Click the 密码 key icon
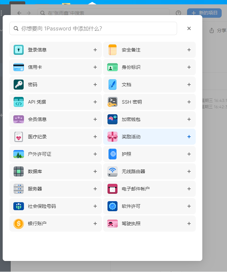Screen dimensions: 227x272 coord(19,85)
